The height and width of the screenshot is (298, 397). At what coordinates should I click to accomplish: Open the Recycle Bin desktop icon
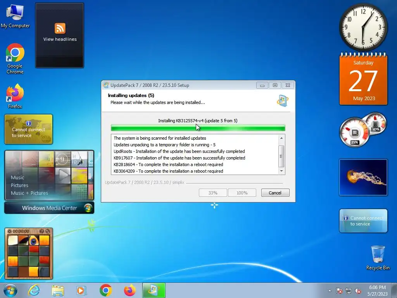tap(378, 258)
